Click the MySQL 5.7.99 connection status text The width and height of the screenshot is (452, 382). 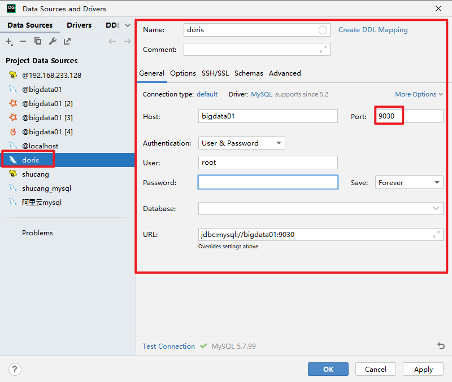[x=233, y=346]
